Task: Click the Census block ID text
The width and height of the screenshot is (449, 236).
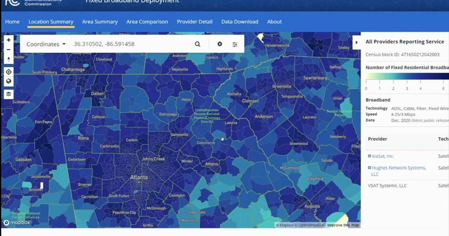Action: click(402, 55)
